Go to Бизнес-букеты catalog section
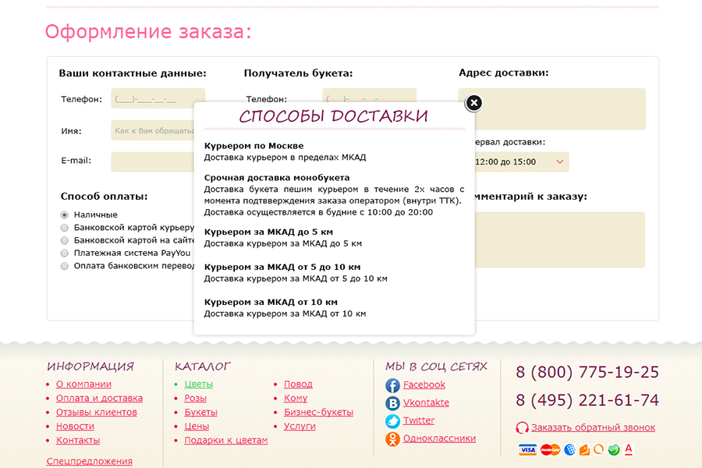This screenshot has height=468, width=702. pyautogui.click(x=318, y=412)
